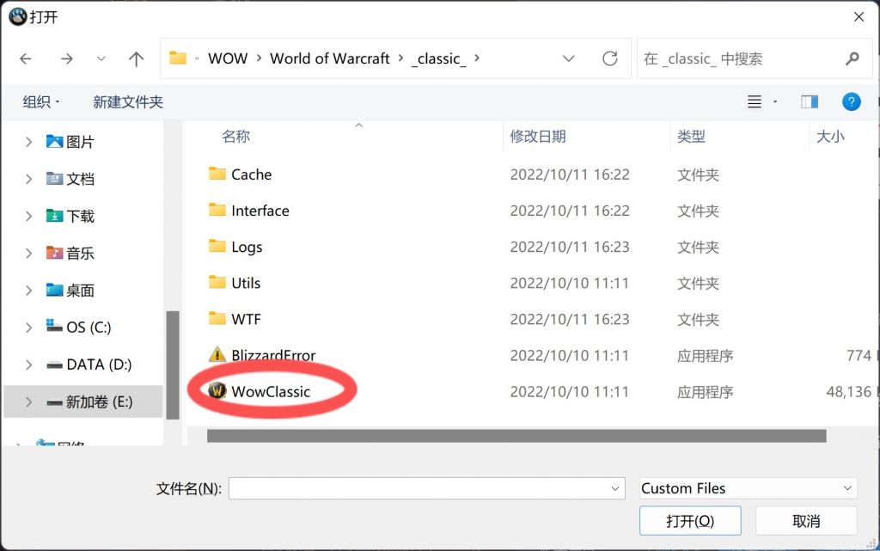
Task: Expand the DATA (D:) drive node
Action: coord(28,364)
